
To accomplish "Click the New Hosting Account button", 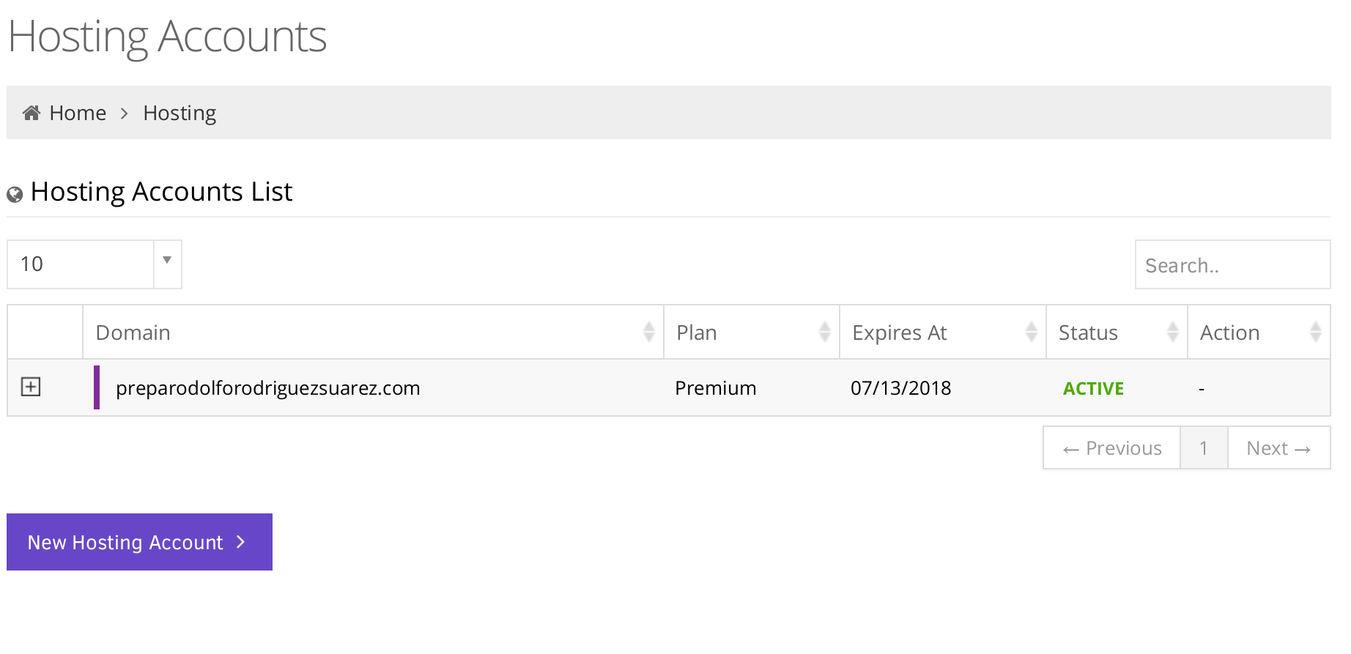I will 139,542.
